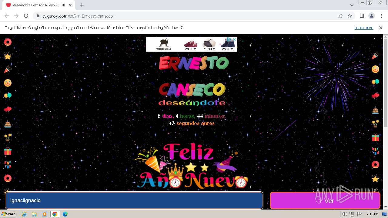Image resolution: width=388 pixels, height=218 pixels.
Task: Open Microsoft Edge from taskbar
Action: point(65,214)
